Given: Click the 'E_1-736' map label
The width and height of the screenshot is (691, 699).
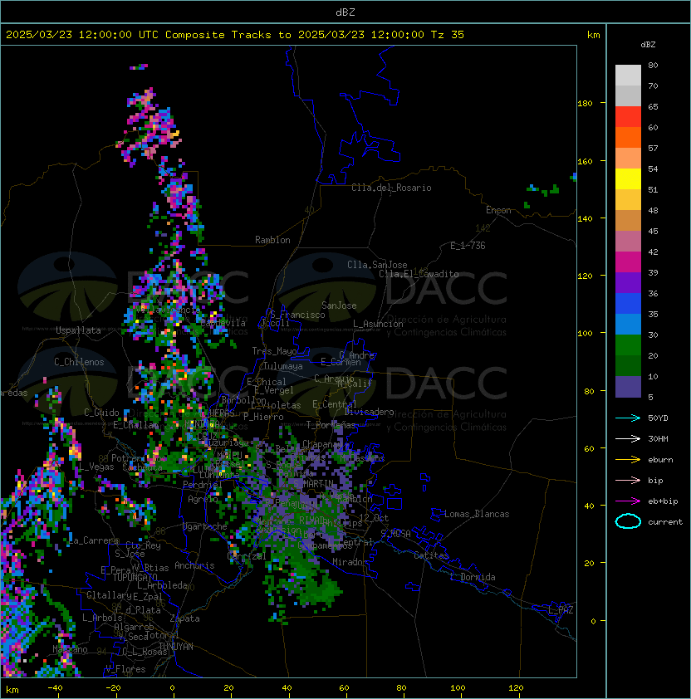Looking at the screenshot, I should [468, 246].
